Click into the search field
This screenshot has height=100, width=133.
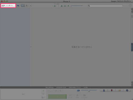(105, 6)
